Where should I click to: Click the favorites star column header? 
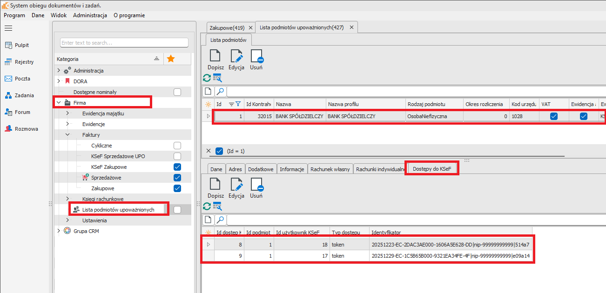click(x=171, y=59)
